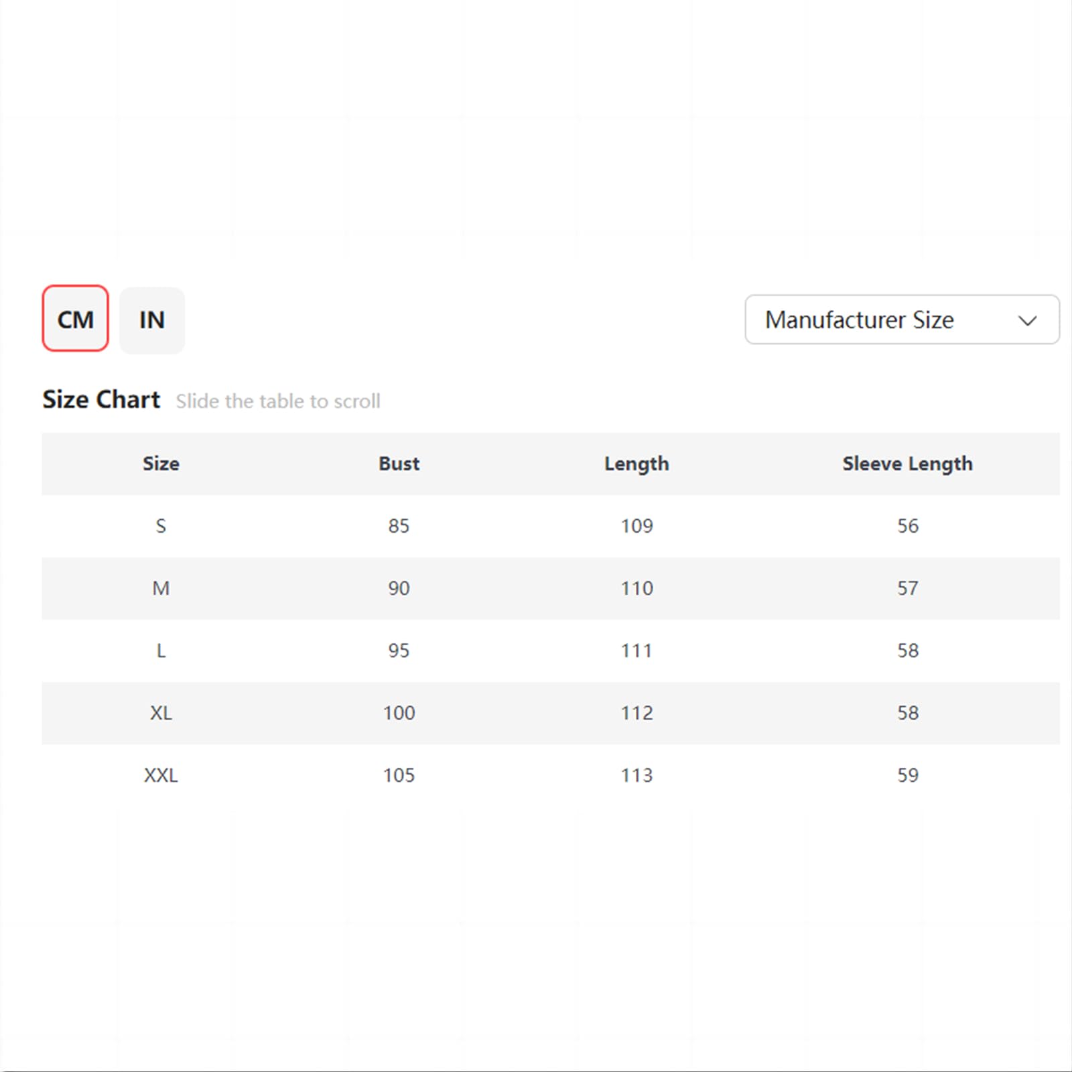Switch units to IN
The width and height of the screenshot is (1072, 1072).
tap(152, 320)
